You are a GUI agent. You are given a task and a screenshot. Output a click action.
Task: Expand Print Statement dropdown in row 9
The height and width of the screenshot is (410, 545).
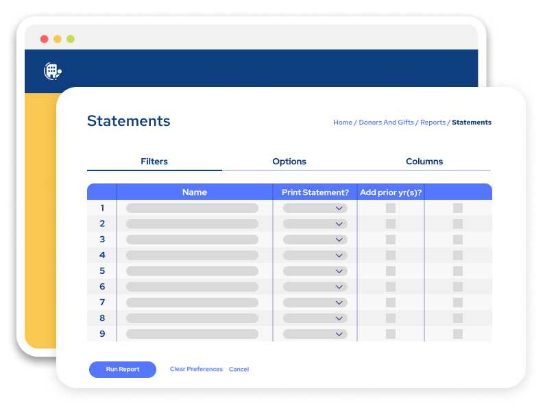(x=315, y=334)
